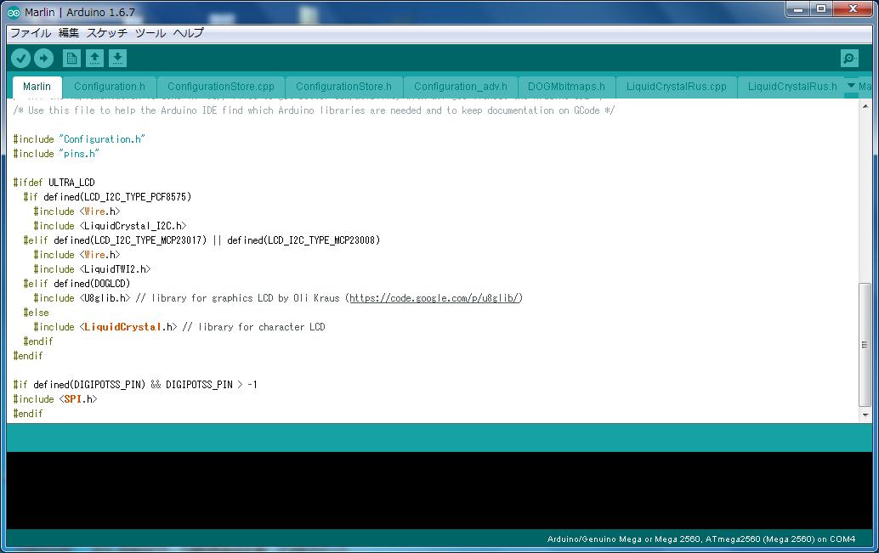
Task: Click the DIGIPOTSS_PIN condition line
Action: 135,385
